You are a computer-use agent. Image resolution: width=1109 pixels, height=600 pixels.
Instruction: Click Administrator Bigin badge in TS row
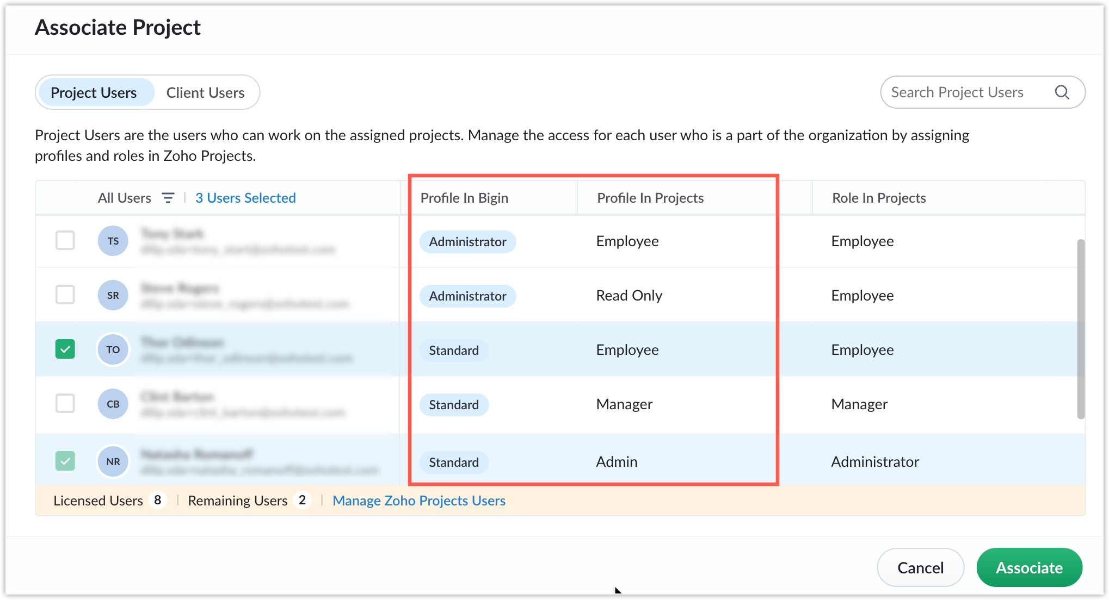tap(467, 241)
